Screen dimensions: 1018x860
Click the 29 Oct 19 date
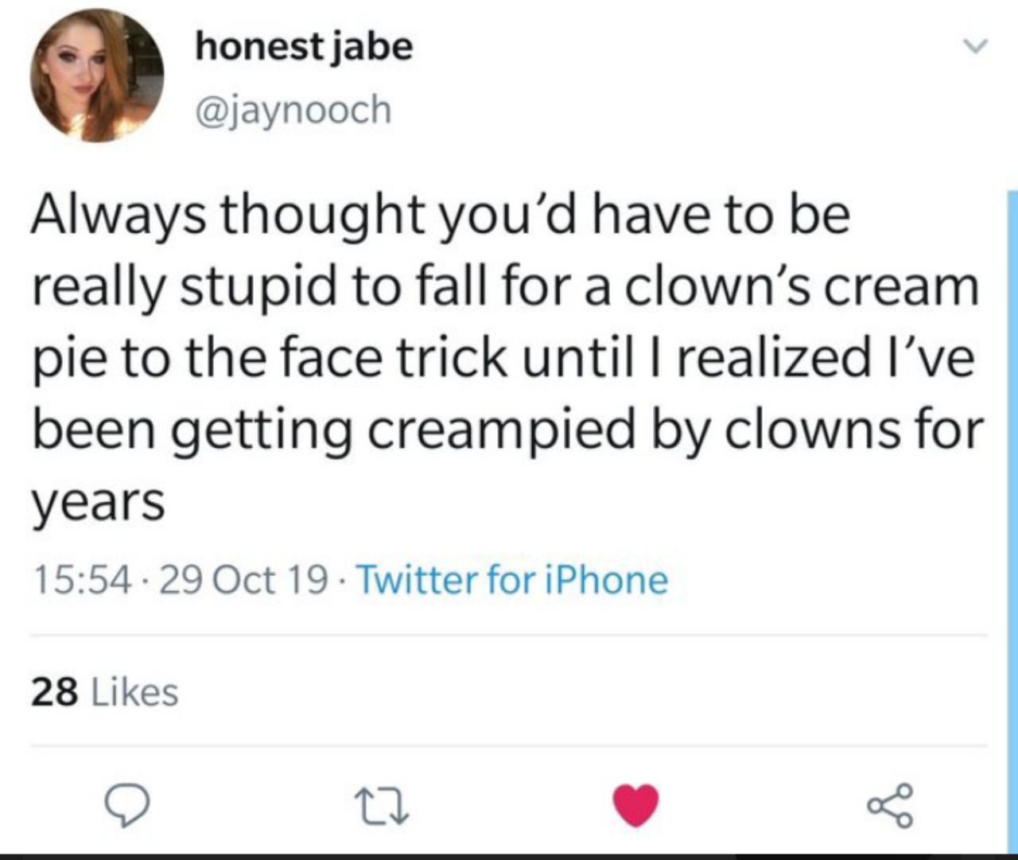coord(243,580)
